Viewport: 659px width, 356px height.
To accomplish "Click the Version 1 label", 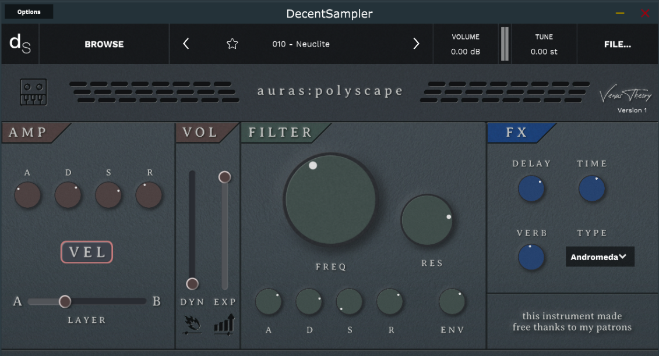I will click(x=632, y=111).
